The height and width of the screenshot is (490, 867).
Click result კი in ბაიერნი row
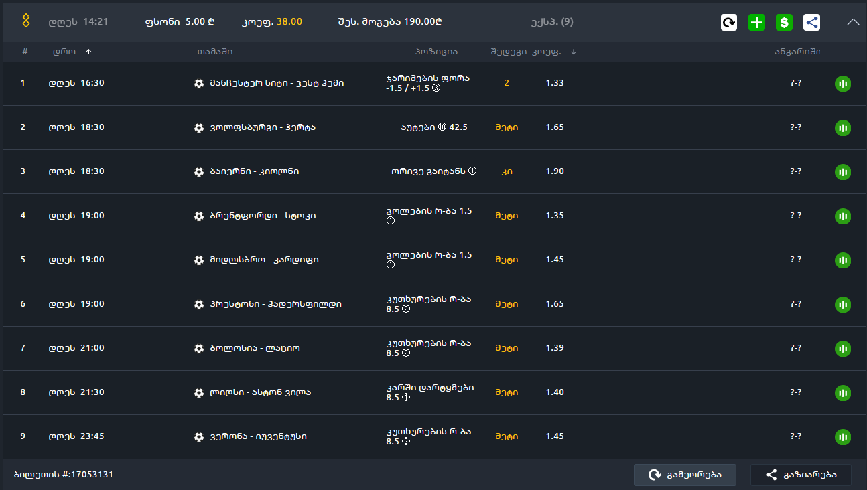point(507,171)
